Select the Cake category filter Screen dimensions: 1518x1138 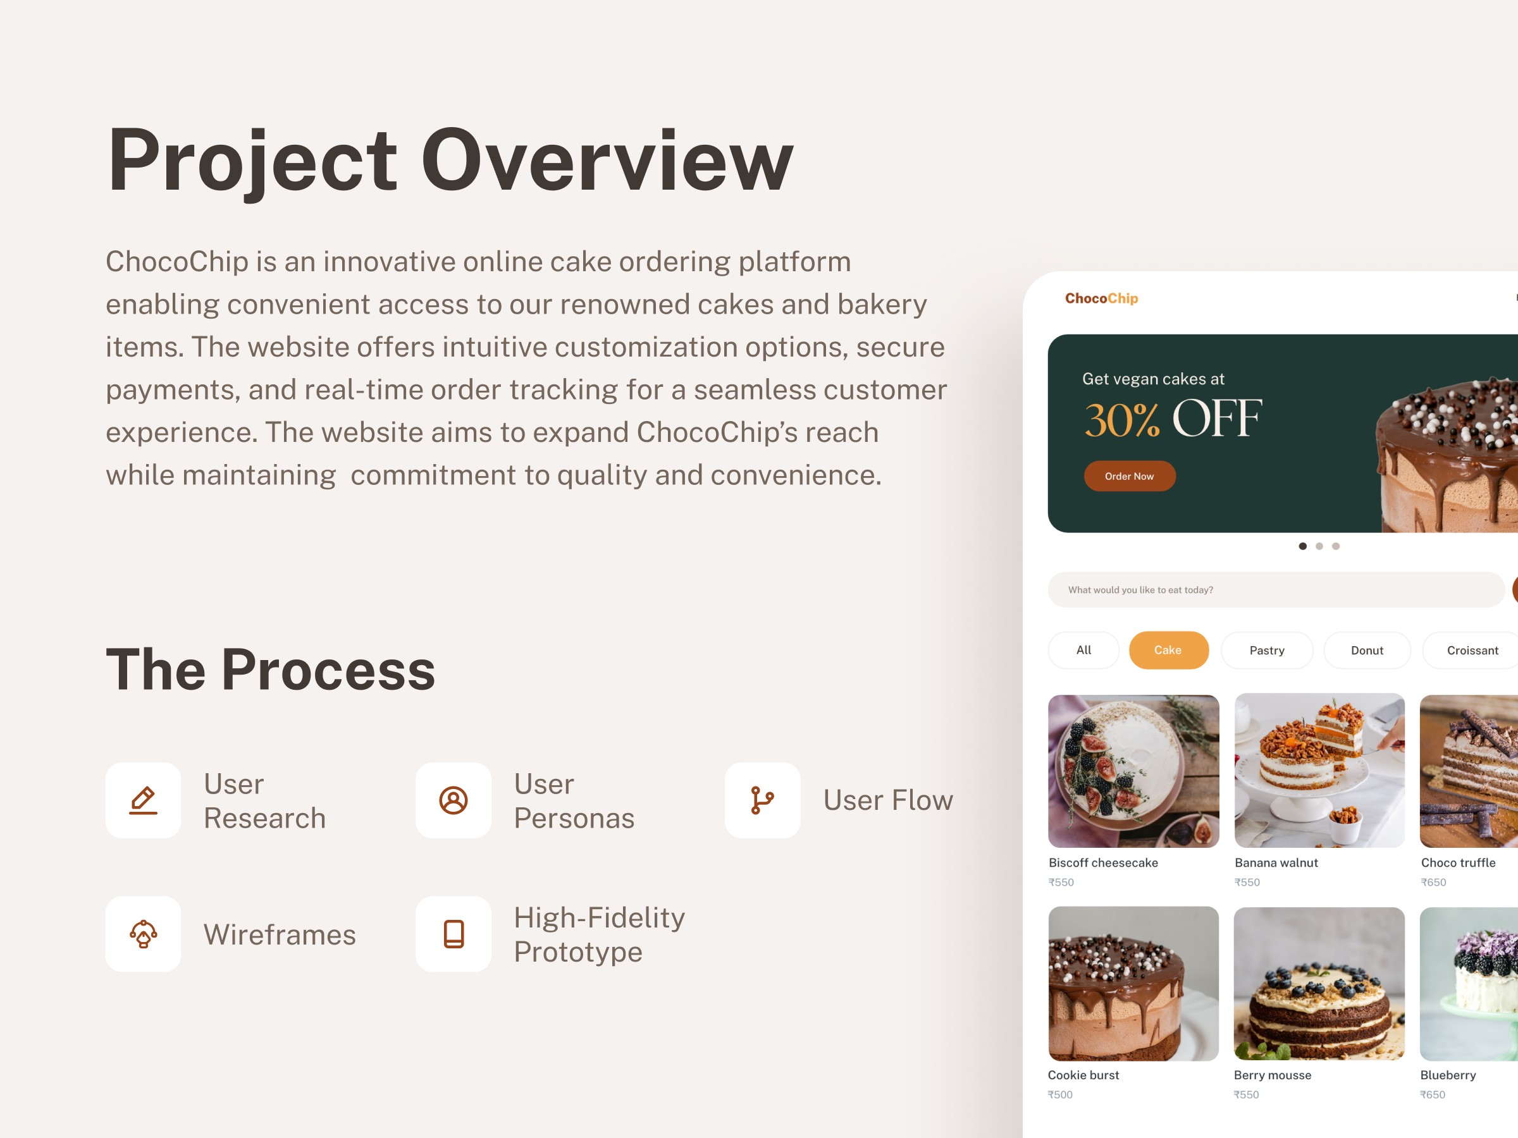tap(1168, 649)
